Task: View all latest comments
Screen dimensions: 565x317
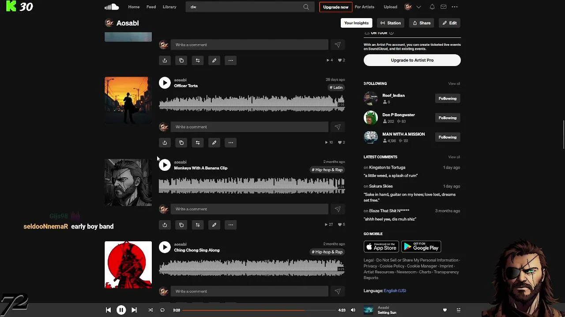Action: (x=454, y=157)
